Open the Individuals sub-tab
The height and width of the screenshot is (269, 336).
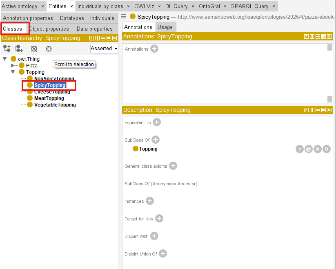(102, 18)
